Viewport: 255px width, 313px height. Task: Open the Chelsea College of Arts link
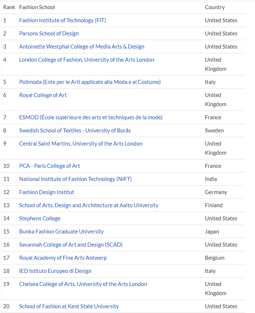[x=83, y=284]
